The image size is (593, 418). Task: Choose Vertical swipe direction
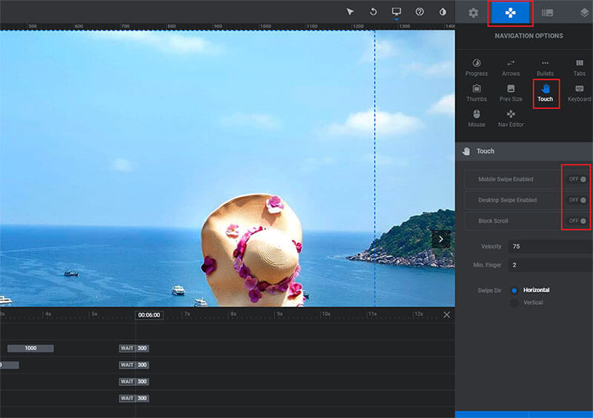click(514, 302)
